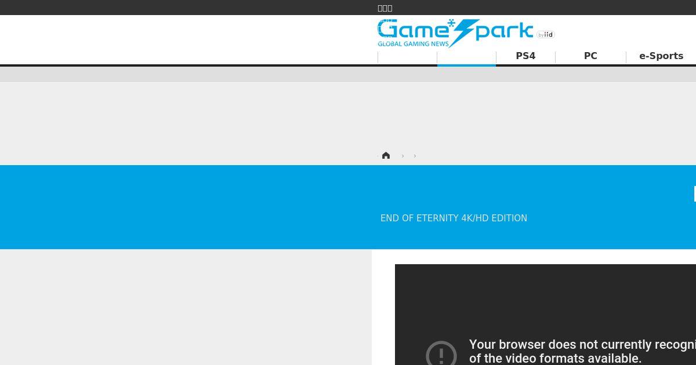Open the PS4 navigation tab

pyautogui.click(x=525, y=56)
